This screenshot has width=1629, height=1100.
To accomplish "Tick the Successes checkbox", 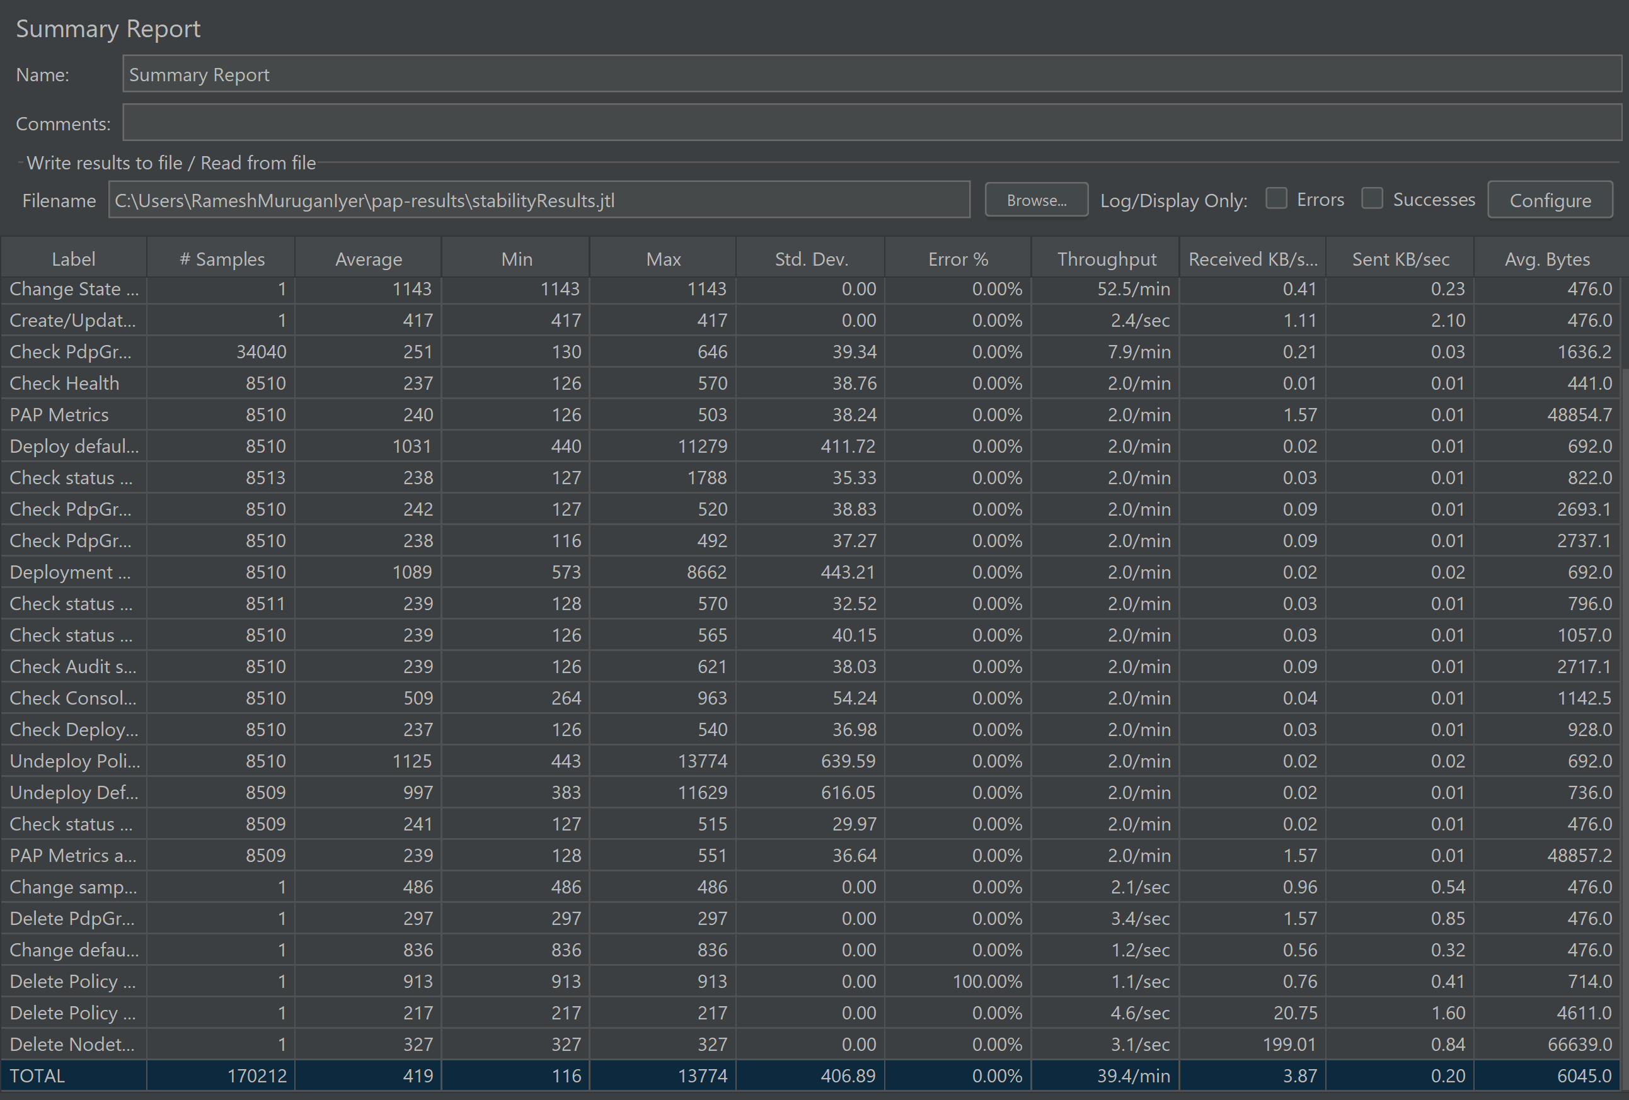I will 1372,199.
